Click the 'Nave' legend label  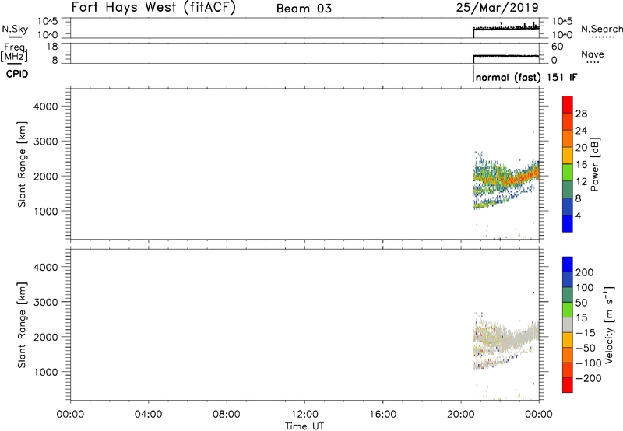point(593,54)
